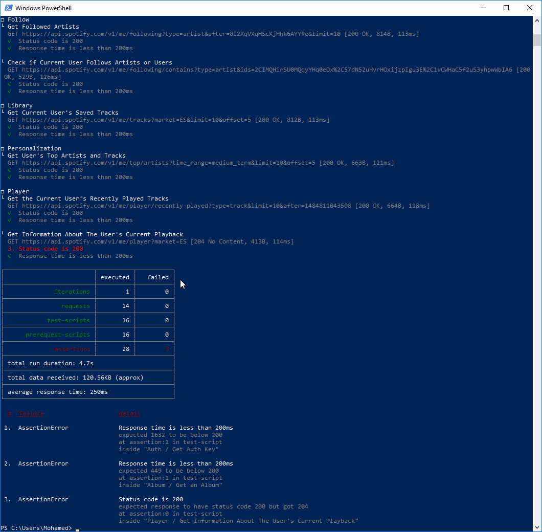Image resolution: width=542 pixels, height=532 pixels.
Task: Click 'inside "Album / Get an Album"' line
Action: coord(170,485)
